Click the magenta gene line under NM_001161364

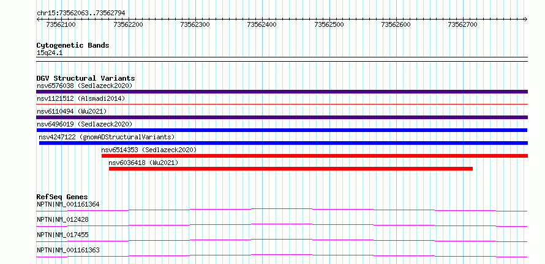(x=282, y=210)
